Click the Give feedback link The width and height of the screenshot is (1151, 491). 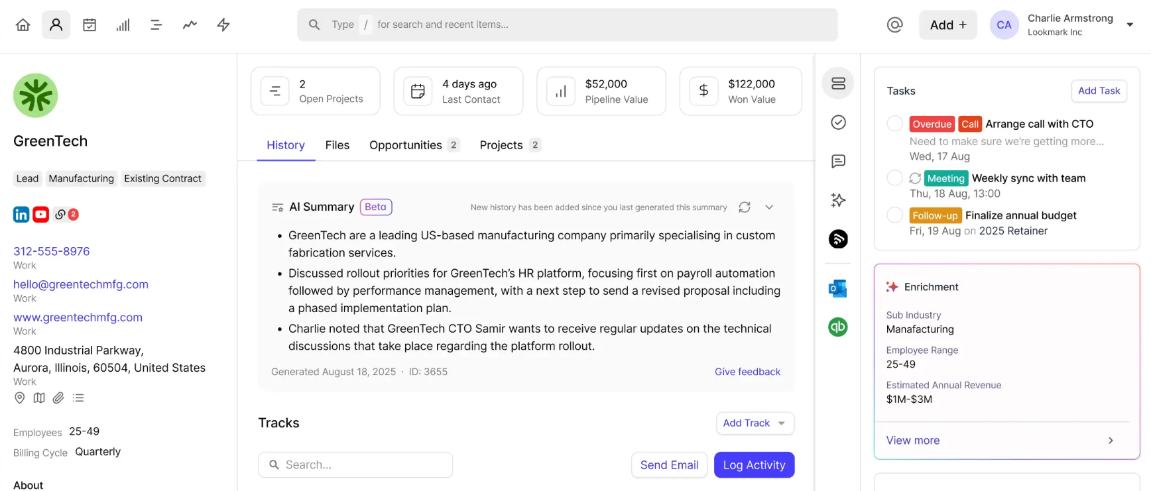[x=747, y=372]
